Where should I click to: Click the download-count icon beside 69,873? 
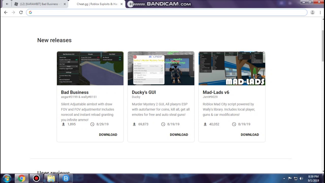tap(134, 124)
